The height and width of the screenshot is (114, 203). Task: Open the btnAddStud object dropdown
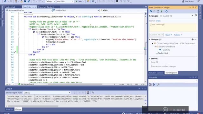(x=76, y=10)
